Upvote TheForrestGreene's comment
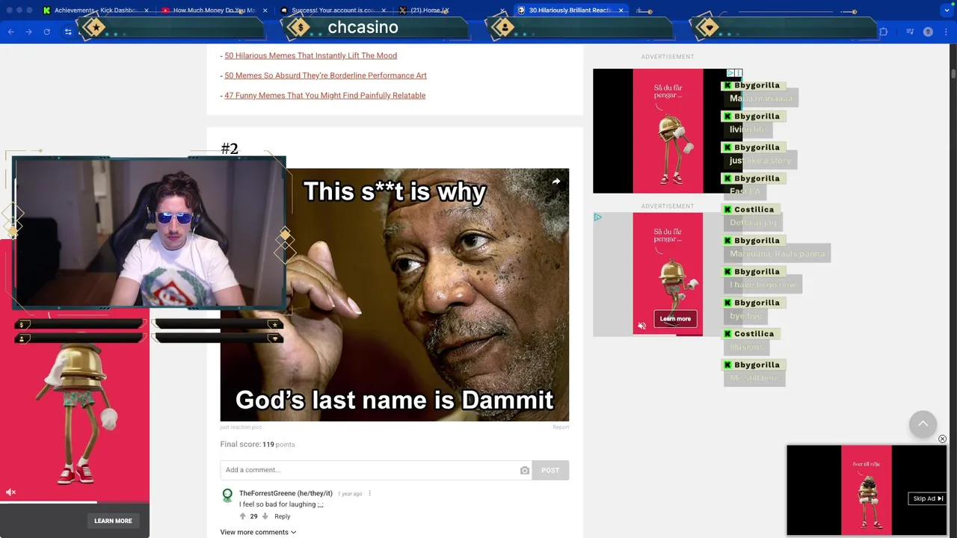957x538 pixels. (x=242, y=516)
